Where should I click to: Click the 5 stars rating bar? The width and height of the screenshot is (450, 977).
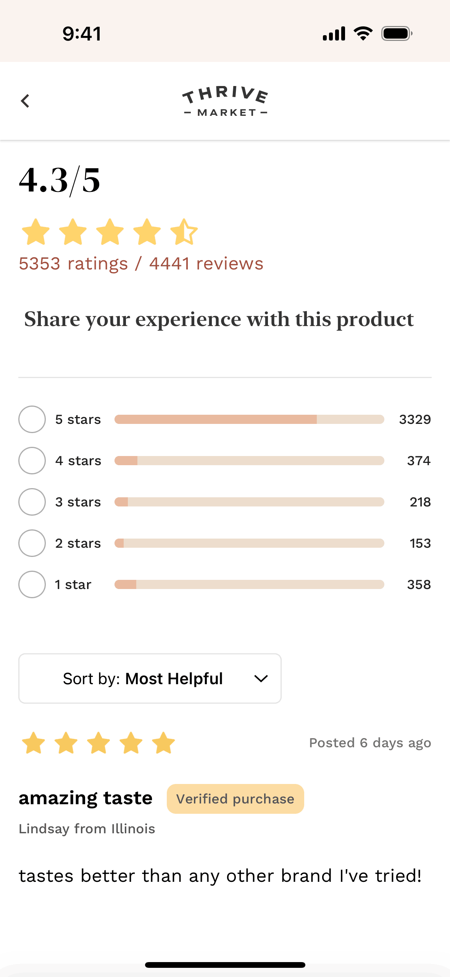point(249,419)
